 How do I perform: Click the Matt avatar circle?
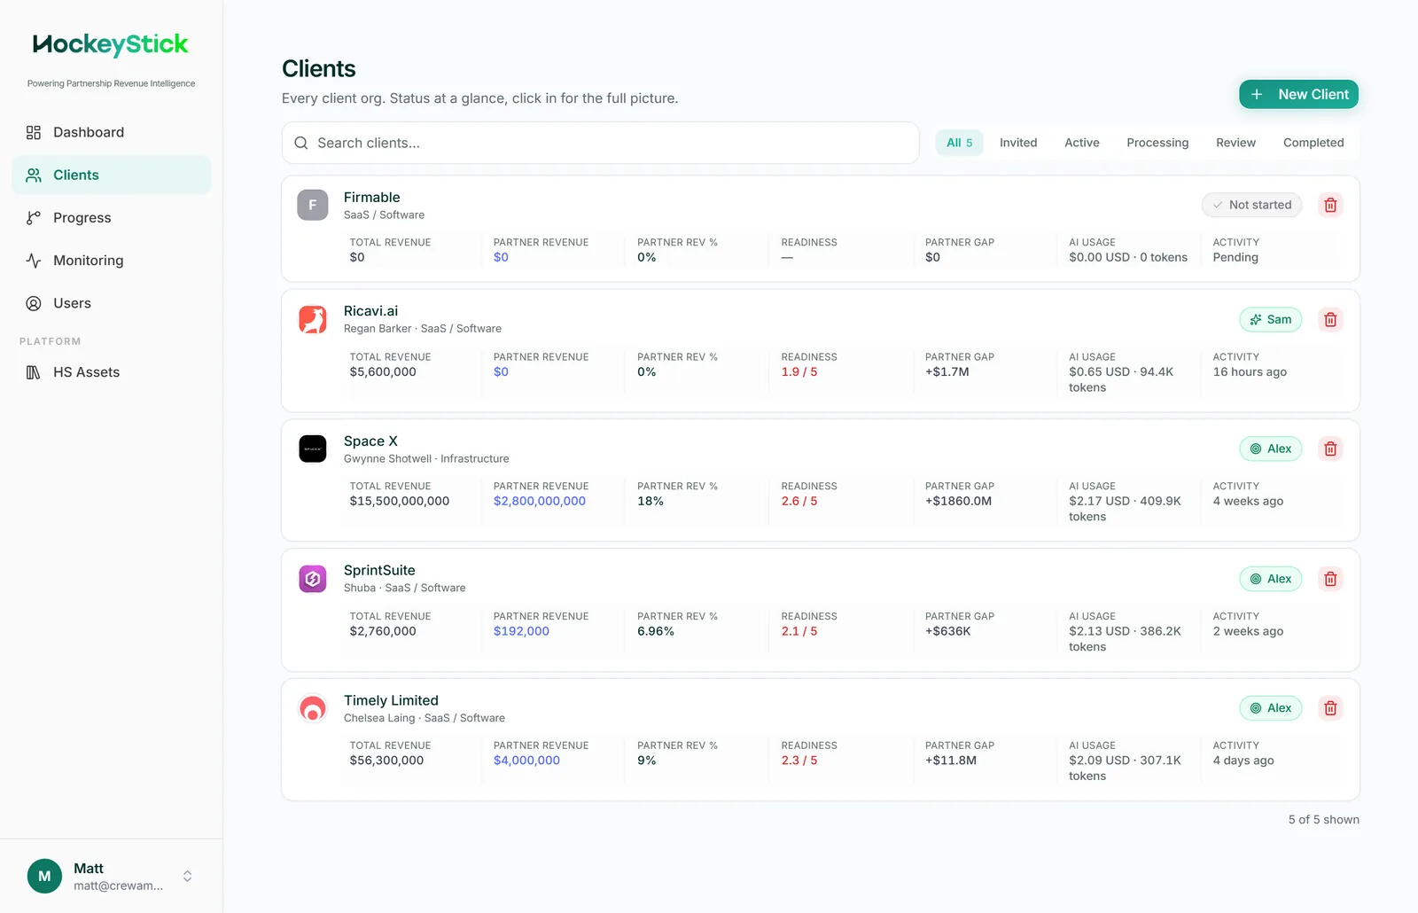(x=44, y=876)
